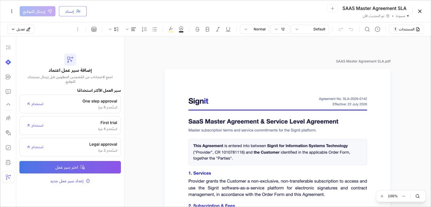Open the تعديل edit mode dropdown
431x207 pixels.
21,29
